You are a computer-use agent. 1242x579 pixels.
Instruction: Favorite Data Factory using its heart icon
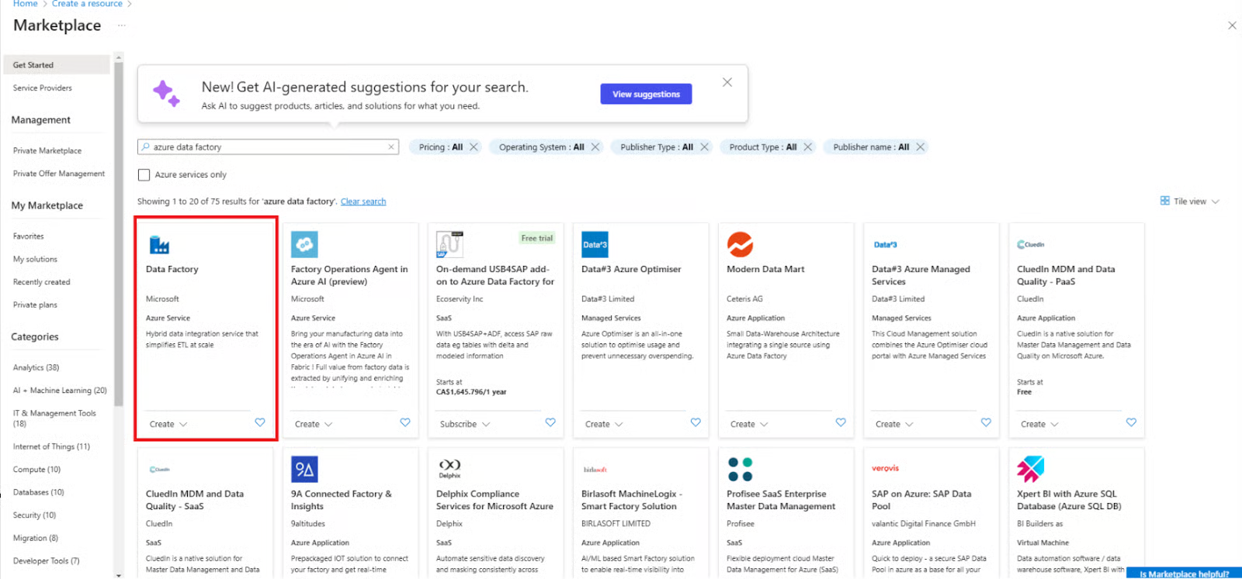tap(260, 422)
